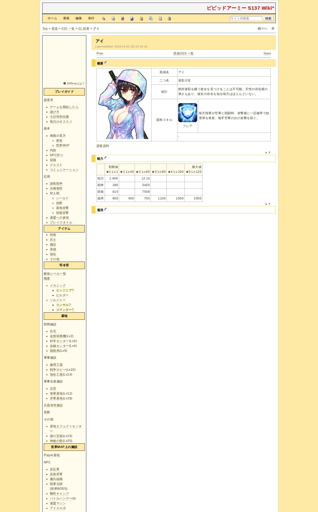Click the padlock freeze-page icon
318x512 pixels.
(141, 18)
